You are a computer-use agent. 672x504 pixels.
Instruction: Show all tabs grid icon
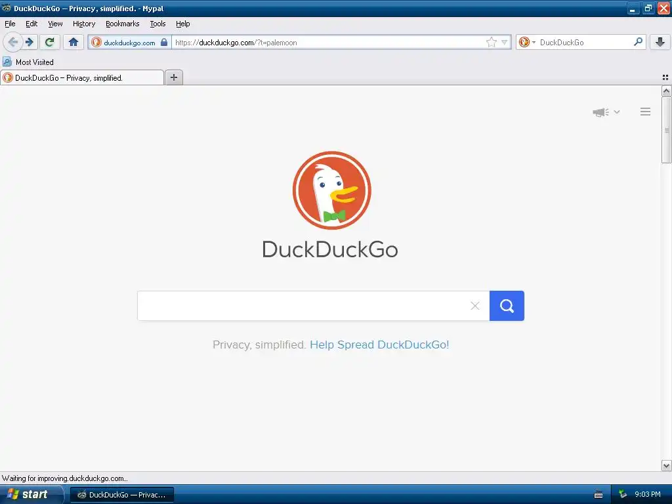665,77
